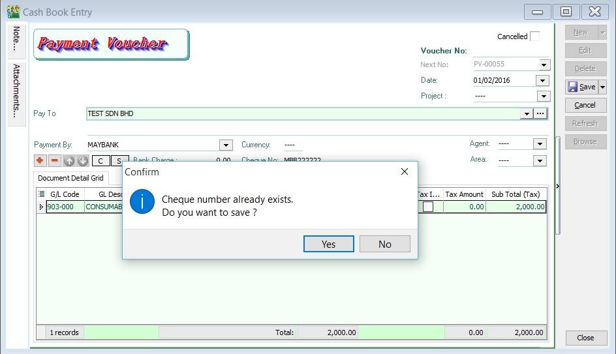Viewport: 616px width, 354px height.
Task: Click the Tax Amount cell 0.00 in row
Action: point(465,207)
